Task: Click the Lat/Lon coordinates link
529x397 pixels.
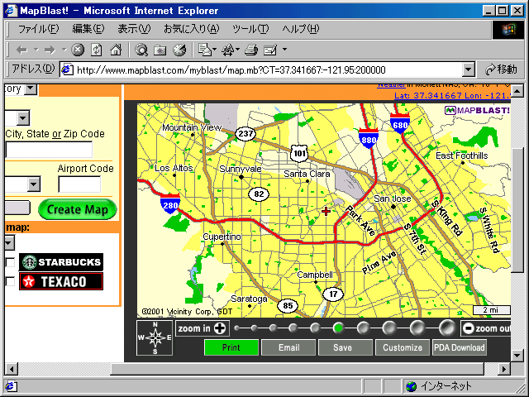Action: click(452, 96)
